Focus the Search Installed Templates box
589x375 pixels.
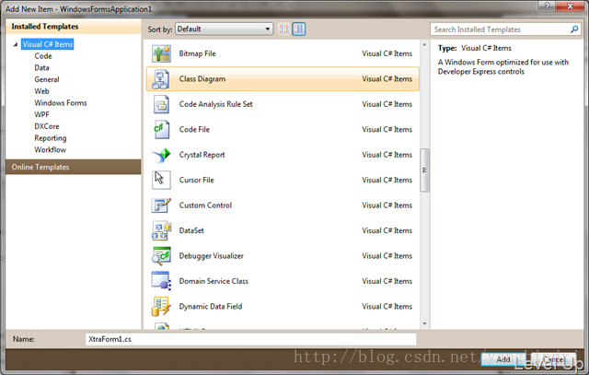coord(505,29)
